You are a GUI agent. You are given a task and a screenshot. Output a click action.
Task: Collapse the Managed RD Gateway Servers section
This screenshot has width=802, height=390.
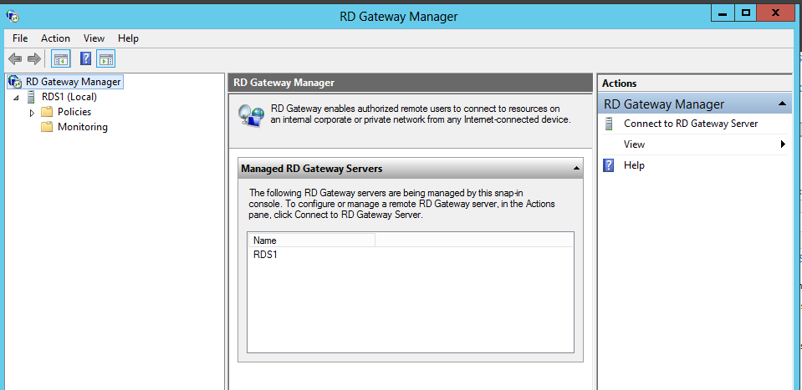576,169
